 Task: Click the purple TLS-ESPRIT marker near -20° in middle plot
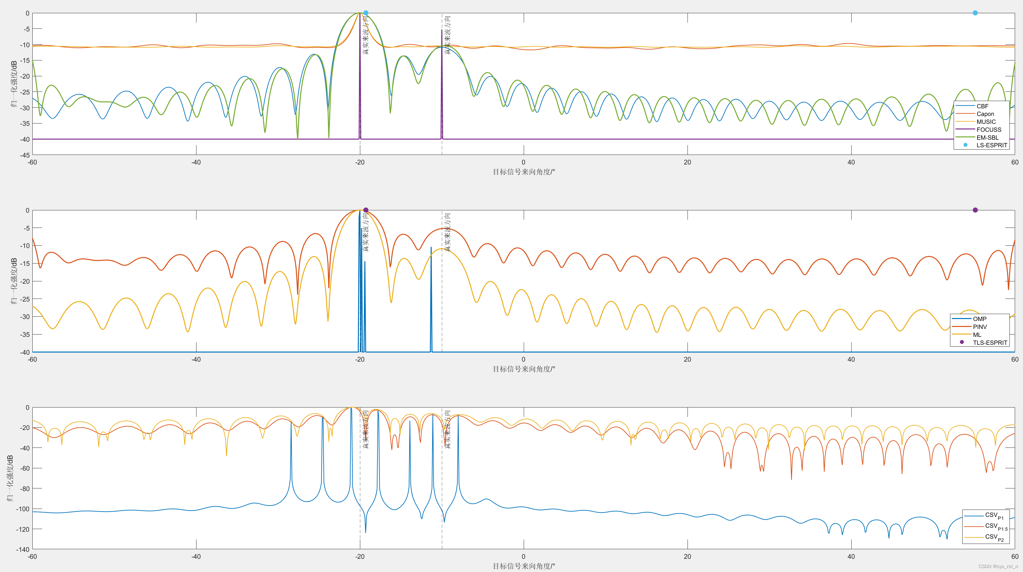[366, 210]
